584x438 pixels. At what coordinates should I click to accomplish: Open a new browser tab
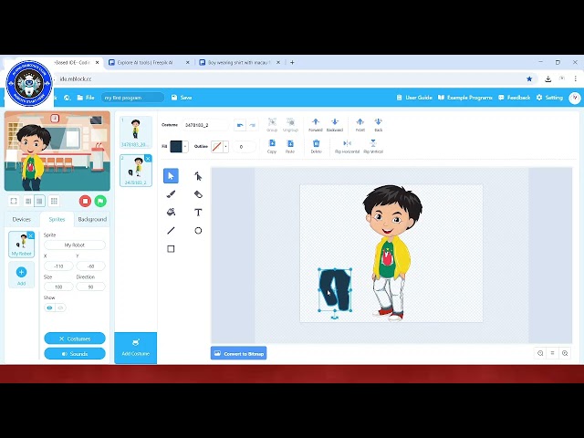coord(292,63)
